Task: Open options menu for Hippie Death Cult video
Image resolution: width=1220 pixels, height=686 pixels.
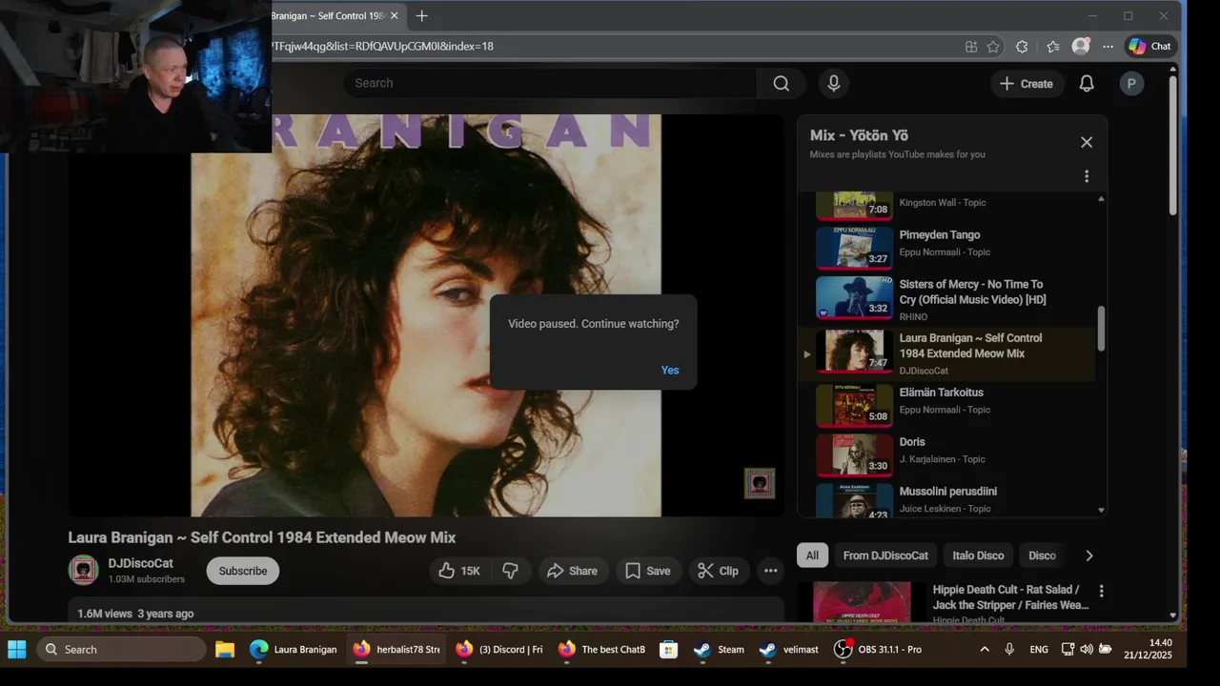Action: pos(1102,591)
